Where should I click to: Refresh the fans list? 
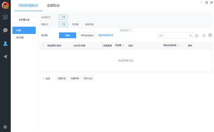pyautogui.click(x=204, y=36)
